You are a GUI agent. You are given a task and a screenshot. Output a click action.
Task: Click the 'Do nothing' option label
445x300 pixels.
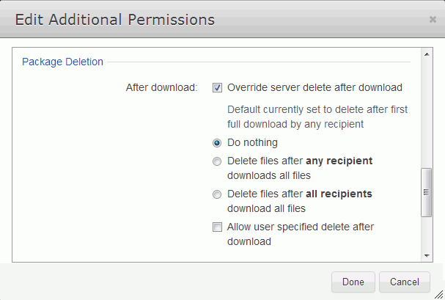pyautogui.click(x=252, y=142)
